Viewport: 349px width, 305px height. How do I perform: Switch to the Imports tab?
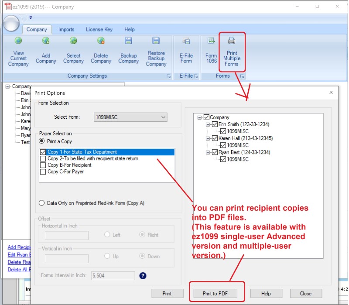pyautogui.click(x=66, y=30)
